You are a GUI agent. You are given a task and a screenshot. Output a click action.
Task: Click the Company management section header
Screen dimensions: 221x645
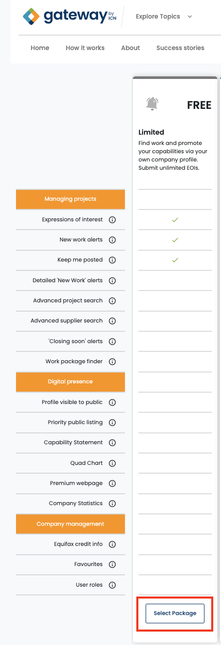(x=70, y=524)
